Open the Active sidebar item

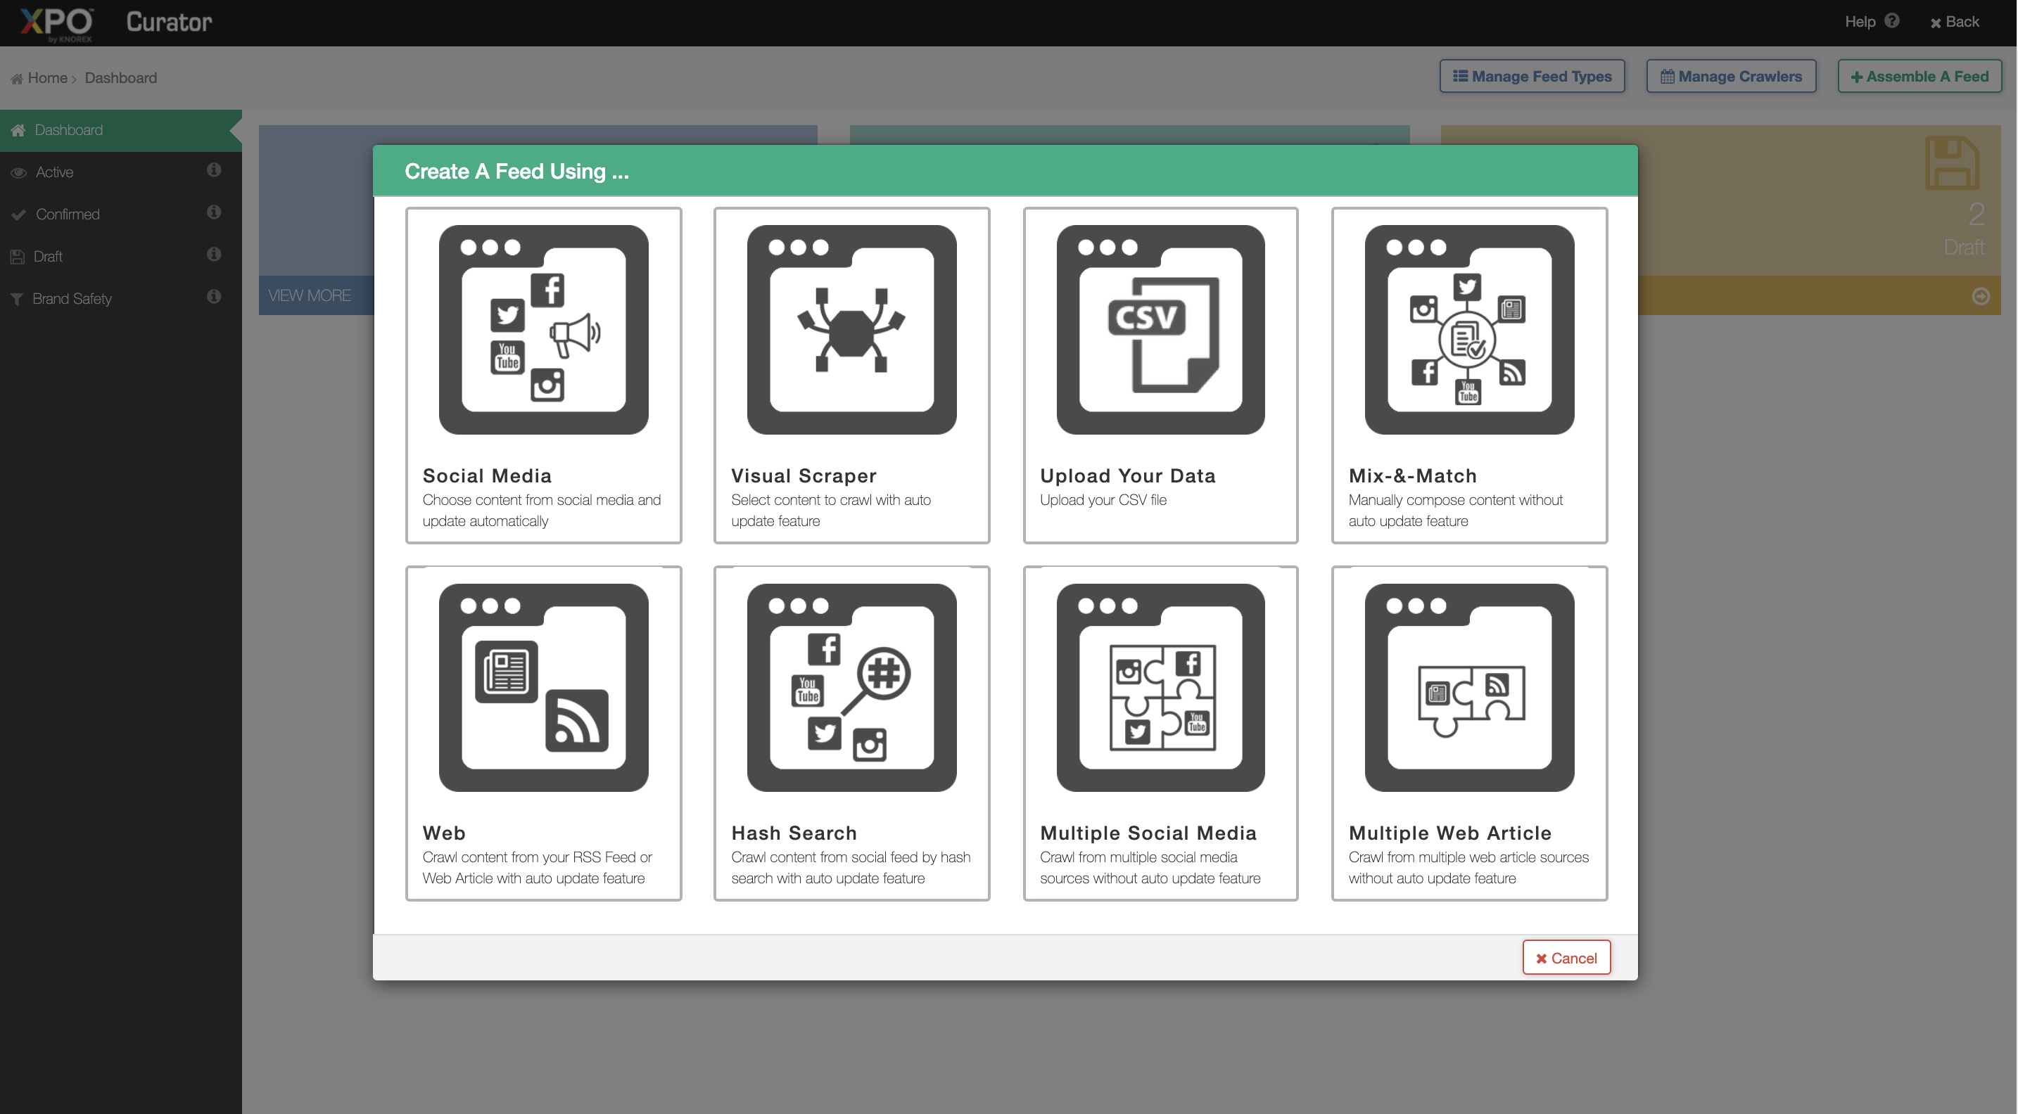click(x=55, y=172)
